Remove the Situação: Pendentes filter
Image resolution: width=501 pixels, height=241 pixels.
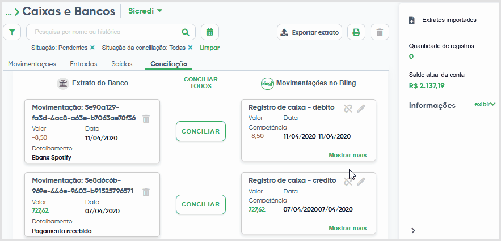pyautogui.click(x=92, y=48)
